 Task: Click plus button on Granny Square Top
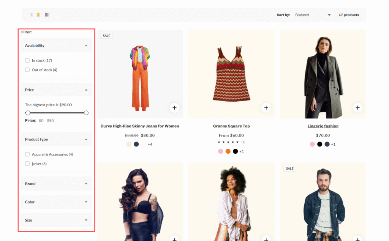tap(266, 108)
